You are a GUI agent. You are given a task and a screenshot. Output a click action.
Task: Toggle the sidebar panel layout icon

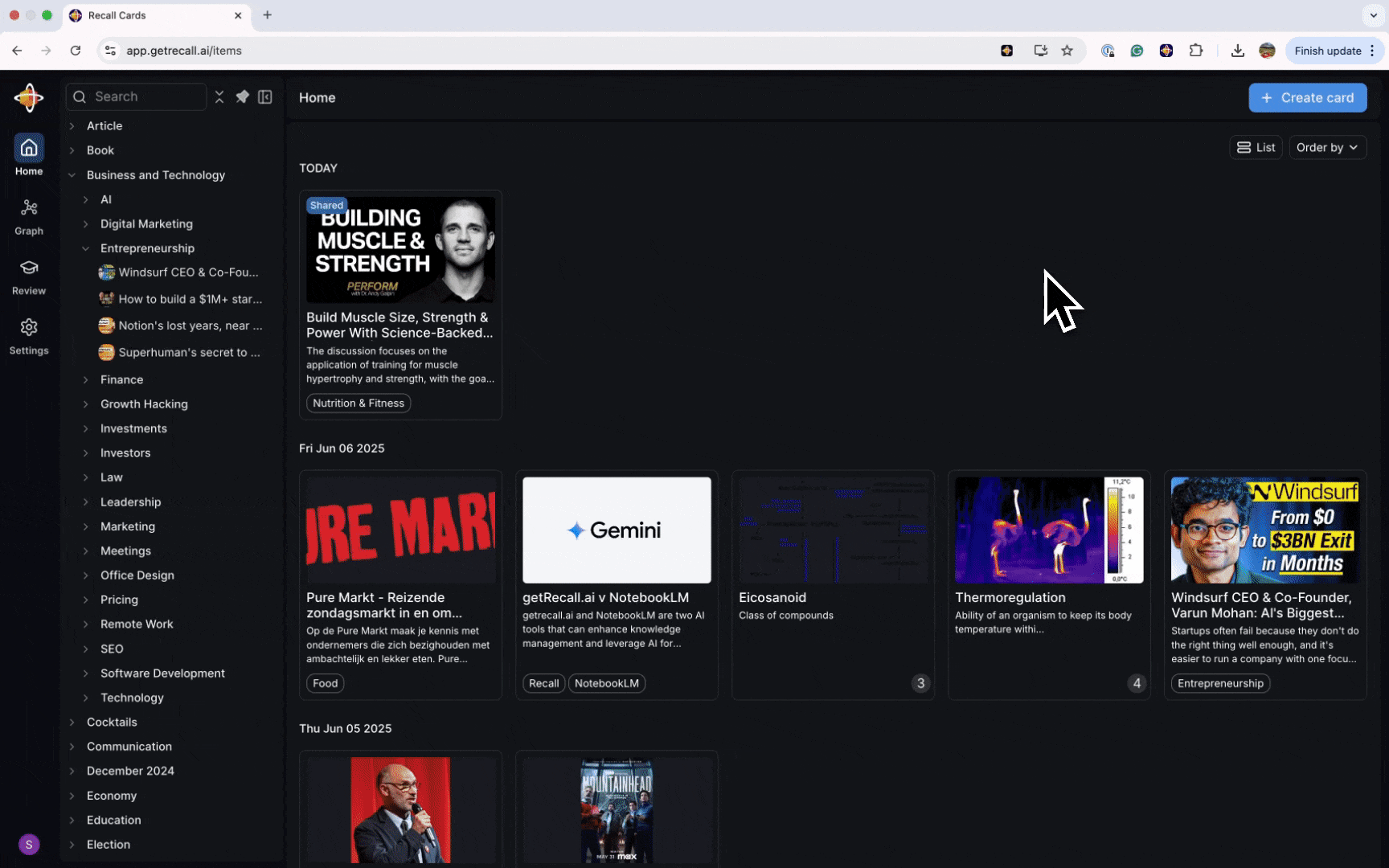265,97
